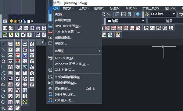Select the dashed construction line tool
The width and height of the screenshot is (183, 111).
click(3, 49)
